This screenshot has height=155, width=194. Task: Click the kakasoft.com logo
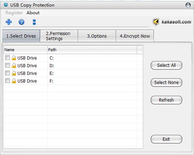pos(172,22)
